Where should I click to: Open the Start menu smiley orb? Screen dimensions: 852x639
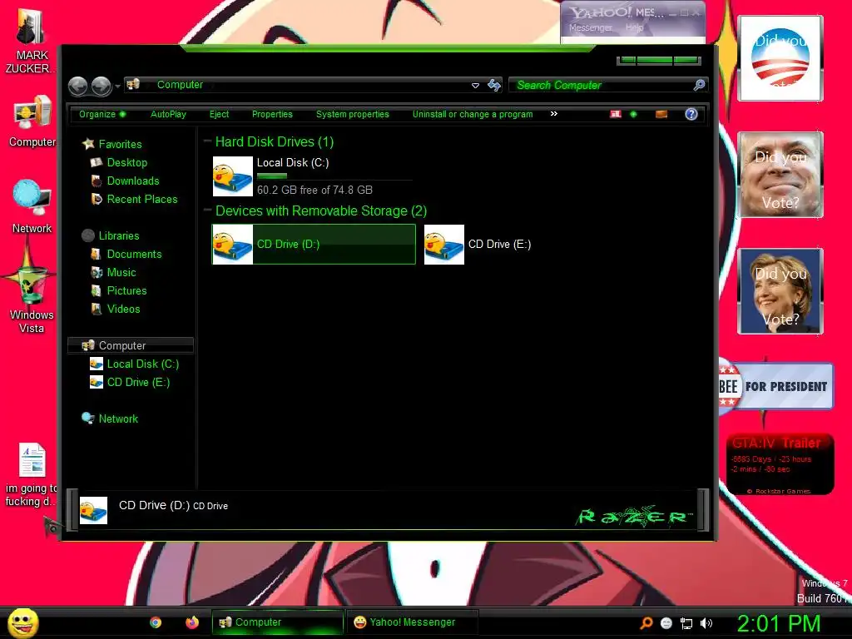coord(22,622)
